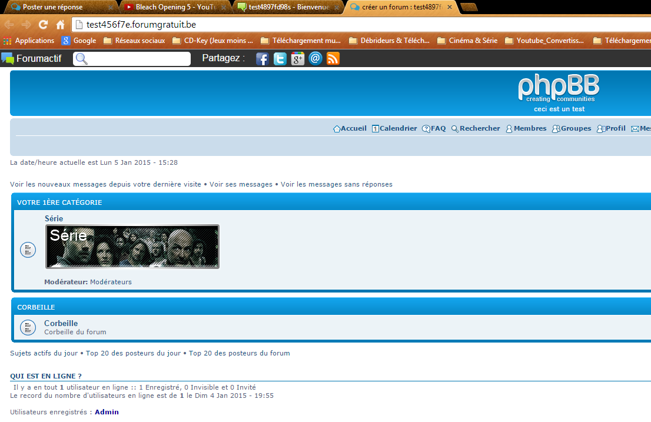Open the Corbeille forum link
The height and width of the screenshot is (422, 651).
click(61, 323)
